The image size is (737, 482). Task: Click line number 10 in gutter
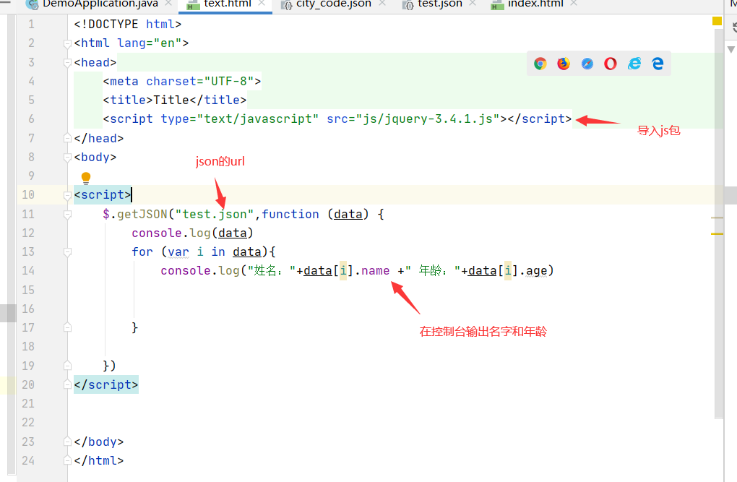[x=28, y=194]
